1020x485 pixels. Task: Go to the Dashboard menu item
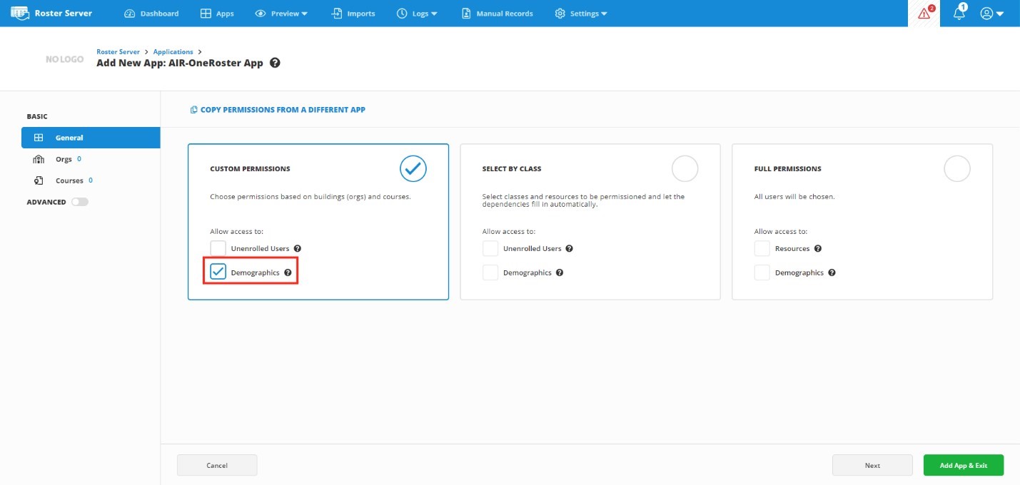(x=151, y=14)
